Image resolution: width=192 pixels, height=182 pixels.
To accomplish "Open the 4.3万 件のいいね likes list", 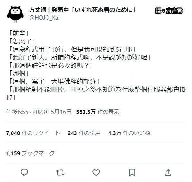I will click(129, 133).
